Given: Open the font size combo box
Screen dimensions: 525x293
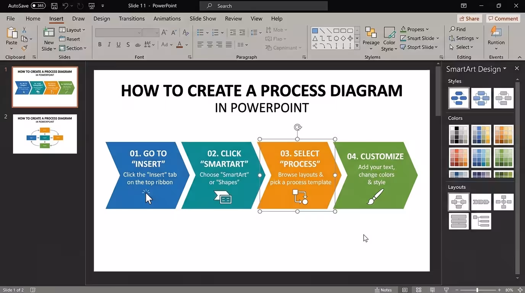Looking at the screenshot, I should tap(151, 33).
